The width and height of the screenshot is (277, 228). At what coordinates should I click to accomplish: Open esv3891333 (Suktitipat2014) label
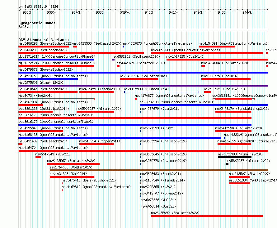tap(44, 109)
